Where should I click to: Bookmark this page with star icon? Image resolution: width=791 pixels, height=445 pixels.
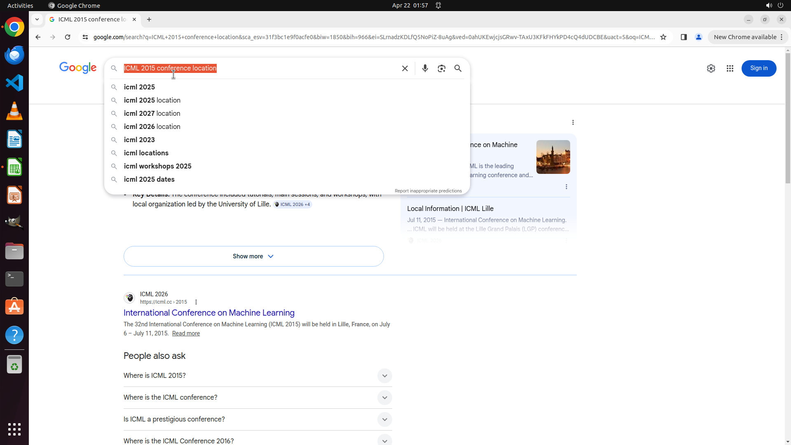[663, 37]
